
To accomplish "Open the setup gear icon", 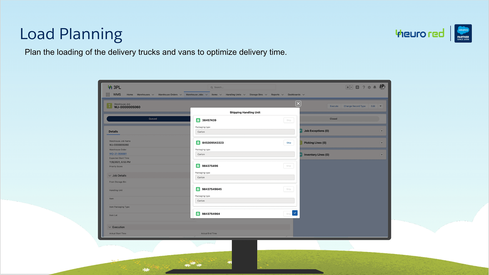I will click(x=369, y=87).
